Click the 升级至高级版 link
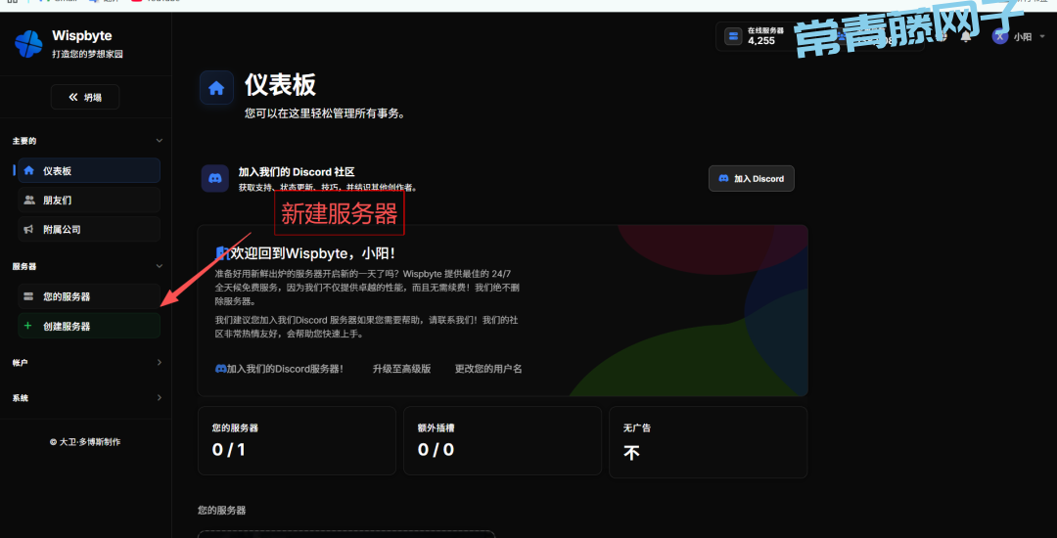Screen dimensions: 1057x538 tap(401, 369)
